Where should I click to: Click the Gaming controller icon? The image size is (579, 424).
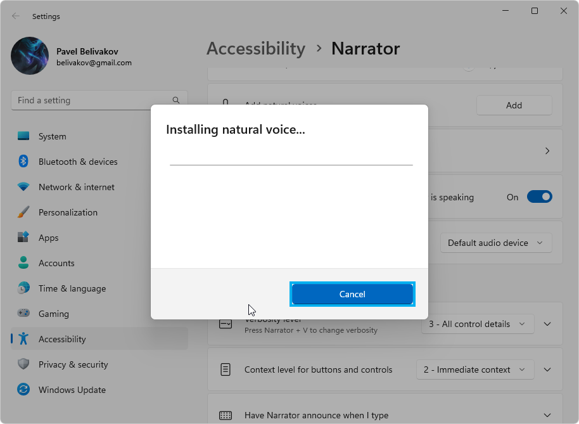(x=23, y=313)
